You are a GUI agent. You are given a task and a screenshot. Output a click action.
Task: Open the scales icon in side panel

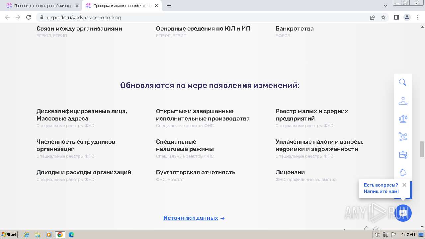click(403, 119)
